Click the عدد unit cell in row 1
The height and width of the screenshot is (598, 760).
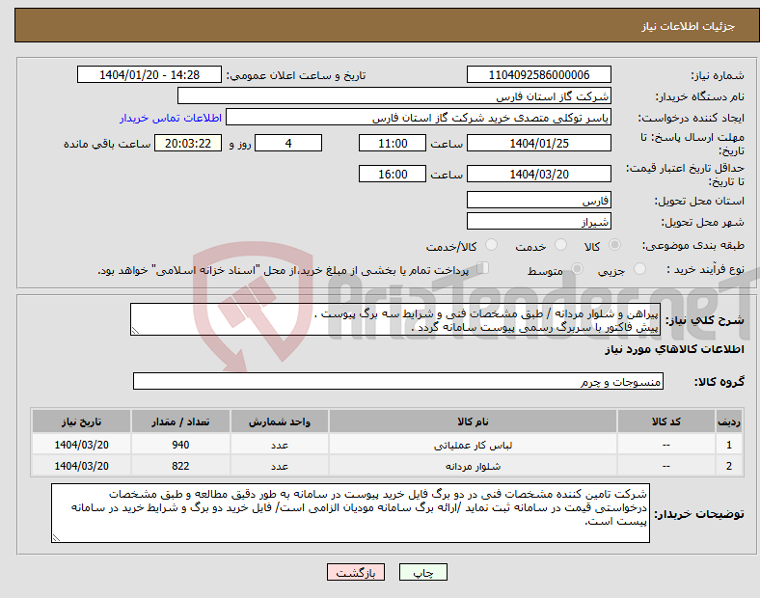(x=280, y=445)
